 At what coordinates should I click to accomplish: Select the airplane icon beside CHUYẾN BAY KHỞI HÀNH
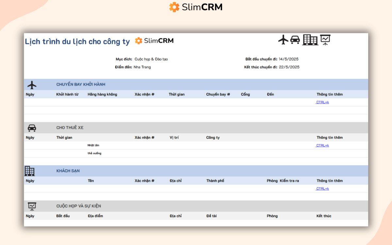[x=32, y=85]
